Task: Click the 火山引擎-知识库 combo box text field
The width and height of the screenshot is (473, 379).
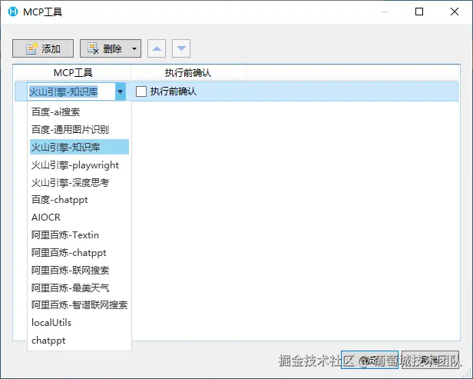Action: (x=71, y=91)
